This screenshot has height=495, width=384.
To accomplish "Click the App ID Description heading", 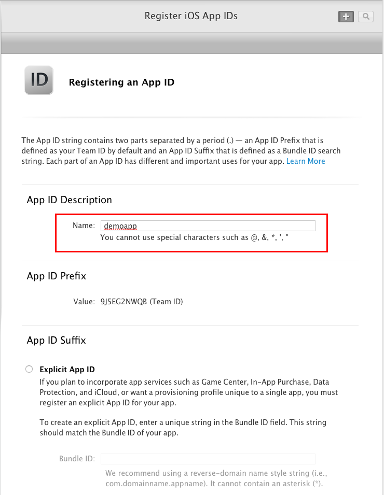I will click(69, 200).
